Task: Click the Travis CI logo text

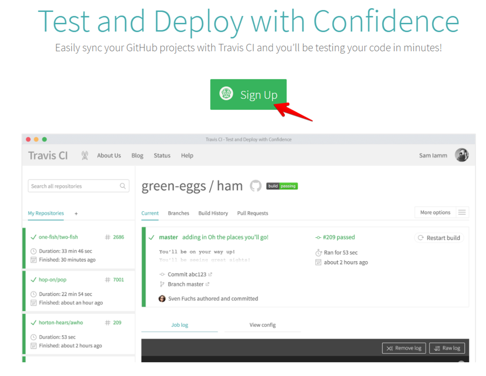Action: (48, 155)
